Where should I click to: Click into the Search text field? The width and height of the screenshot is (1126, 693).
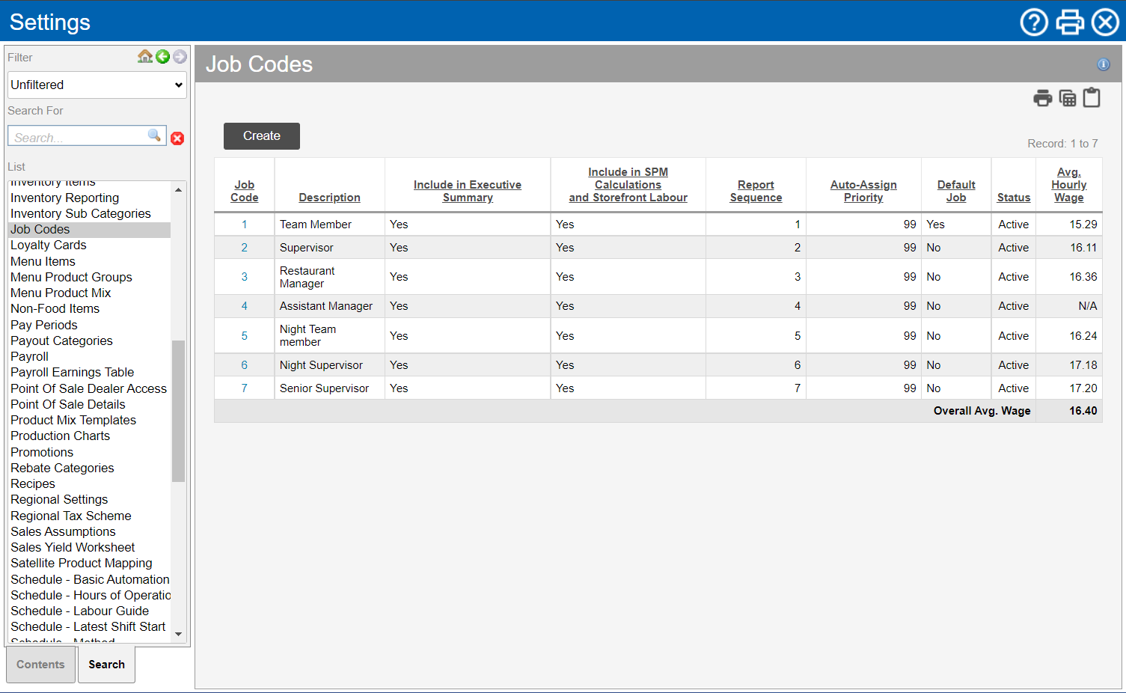pos(79,138)
